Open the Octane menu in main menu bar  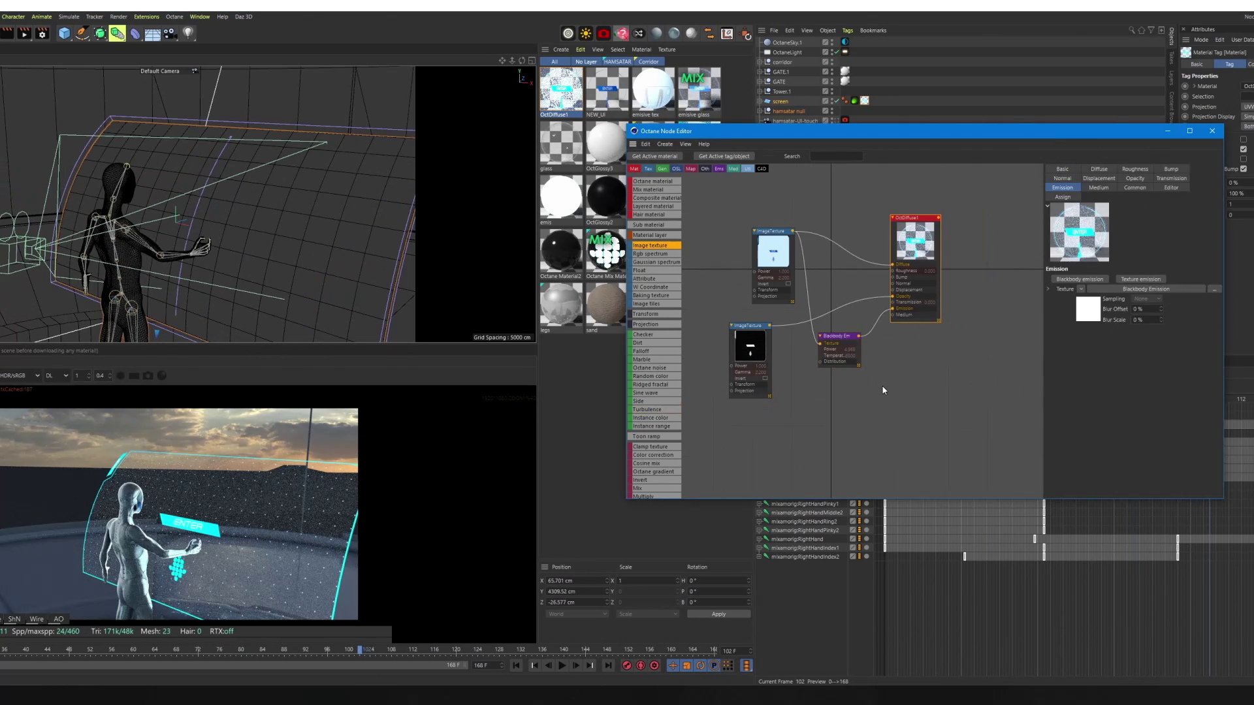point(174,16)
